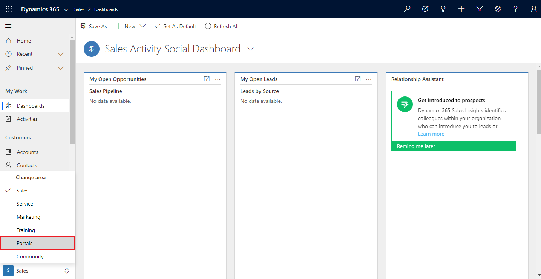Click the dashboard vertical scrollbar
This screenshot has width=541, height=279.
[x=538, y=101]
